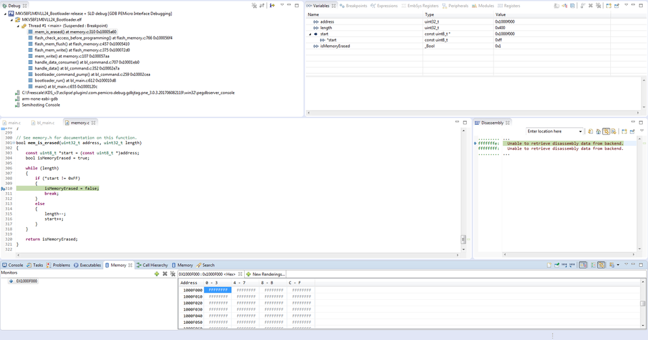Switch to Call Hierarchy tab
The height and width of the screenshot is (340, 648).
(152, 265)
